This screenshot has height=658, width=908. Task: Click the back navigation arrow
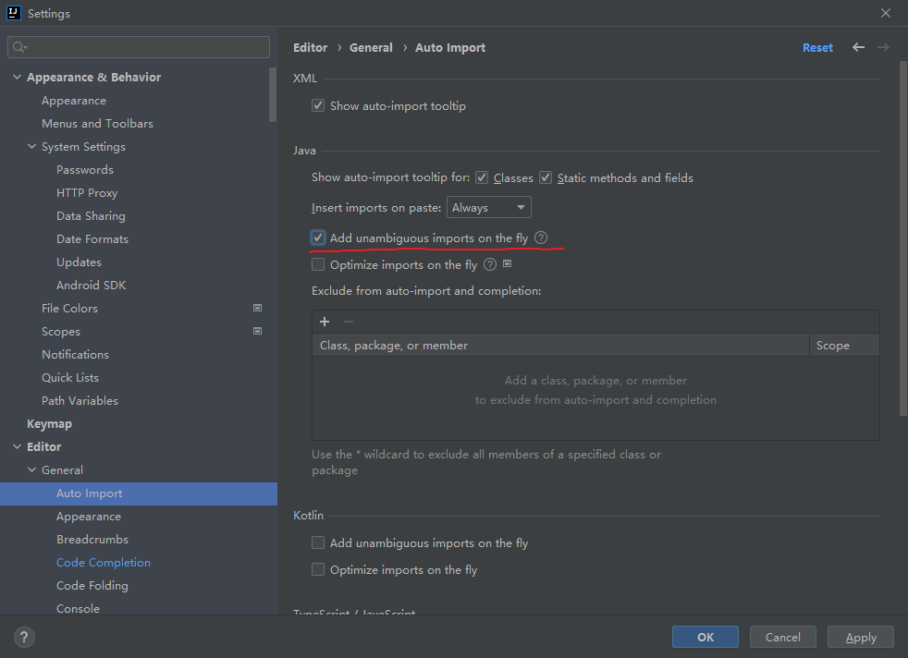(x=859, y=47)
